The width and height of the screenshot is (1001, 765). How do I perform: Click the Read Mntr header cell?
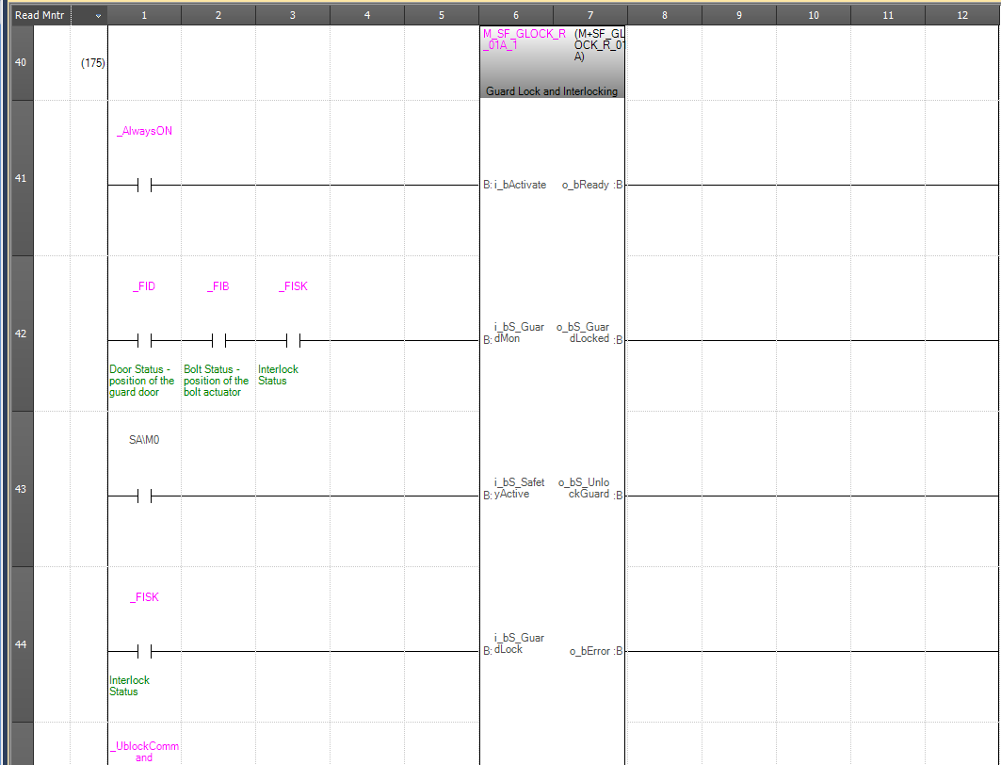coord(39,15)
